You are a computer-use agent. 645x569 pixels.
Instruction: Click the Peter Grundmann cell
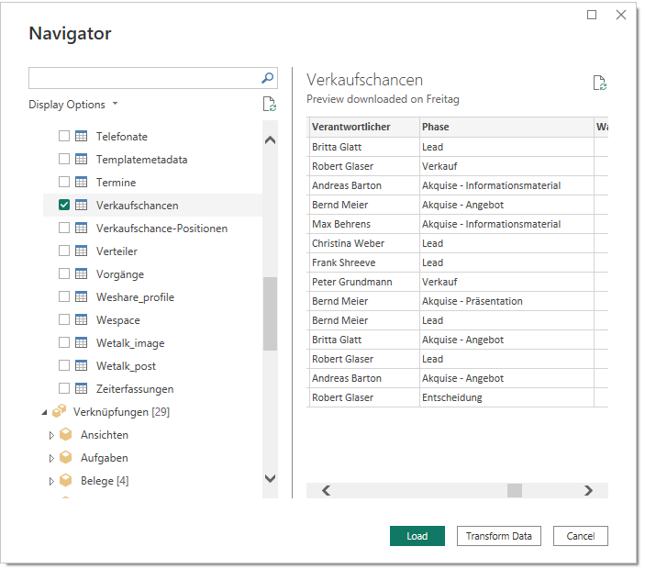[364, 282]
